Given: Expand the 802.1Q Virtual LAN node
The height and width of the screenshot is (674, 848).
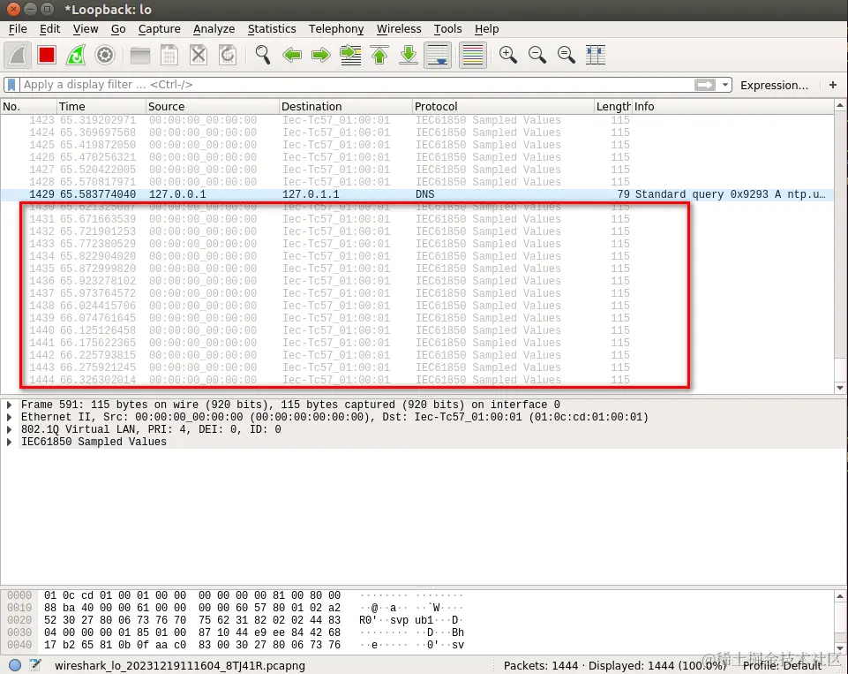Looking at the screenshot, I should click(9, 430).
